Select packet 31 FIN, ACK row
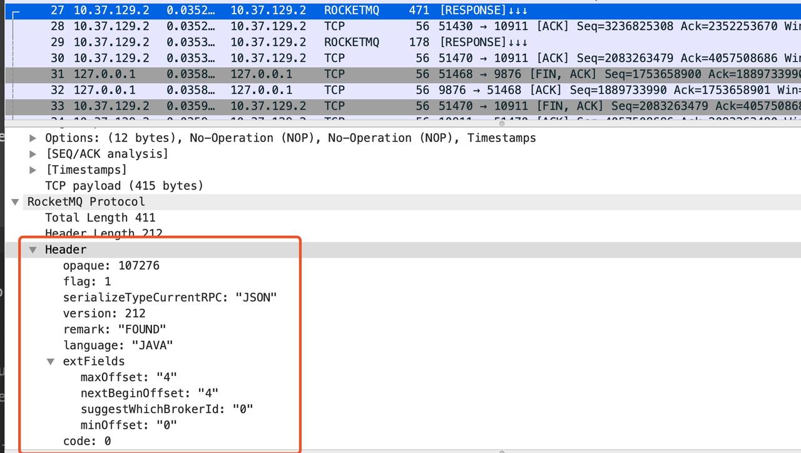Screen dimensions: 801x453 (403, 74)
